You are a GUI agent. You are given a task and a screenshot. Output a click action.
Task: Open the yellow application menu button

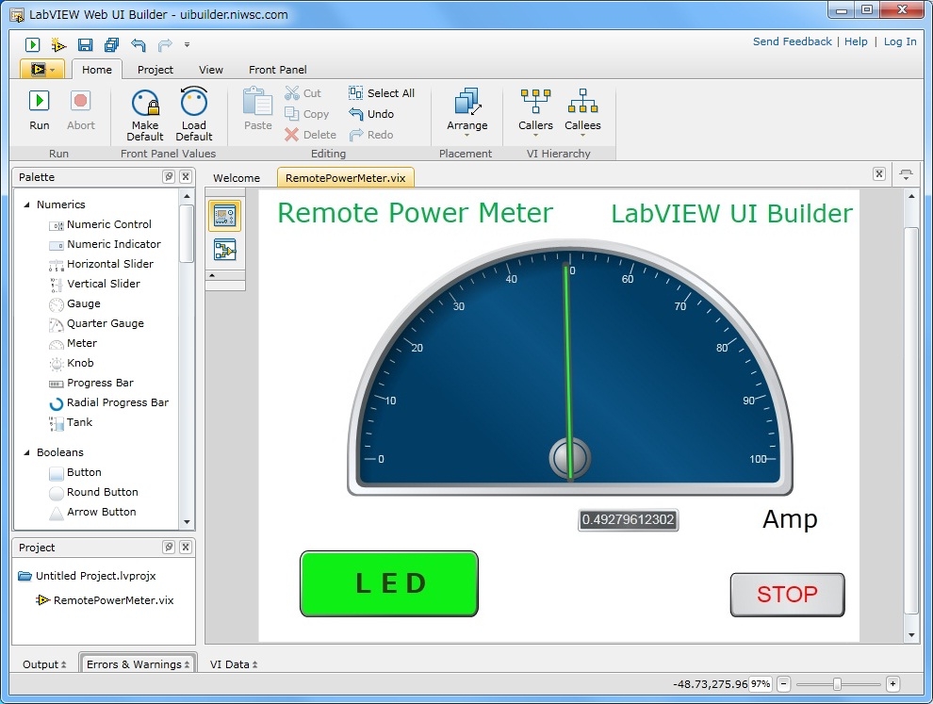[41, 70]
